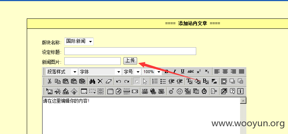Insert fieldset XYZ box icon
Viewport: 288px width, 134px height.
point(110,91)
